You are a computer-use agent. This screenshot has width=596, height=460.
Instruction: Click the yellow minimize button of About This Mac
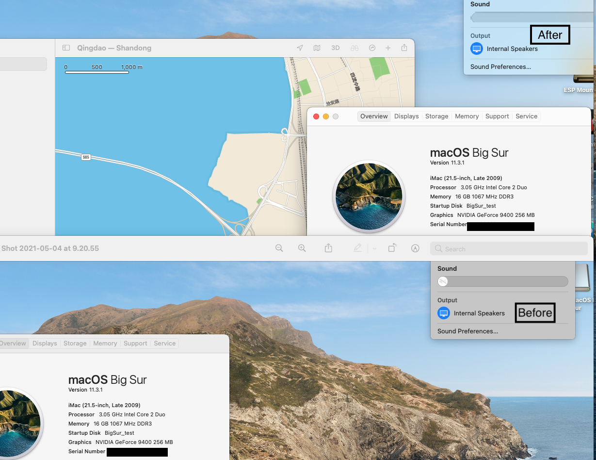click(326, 116)
